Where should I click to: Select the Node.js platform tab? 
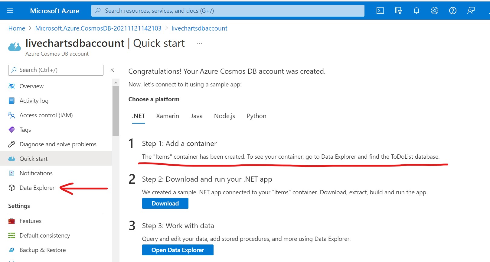coord(224,116)
